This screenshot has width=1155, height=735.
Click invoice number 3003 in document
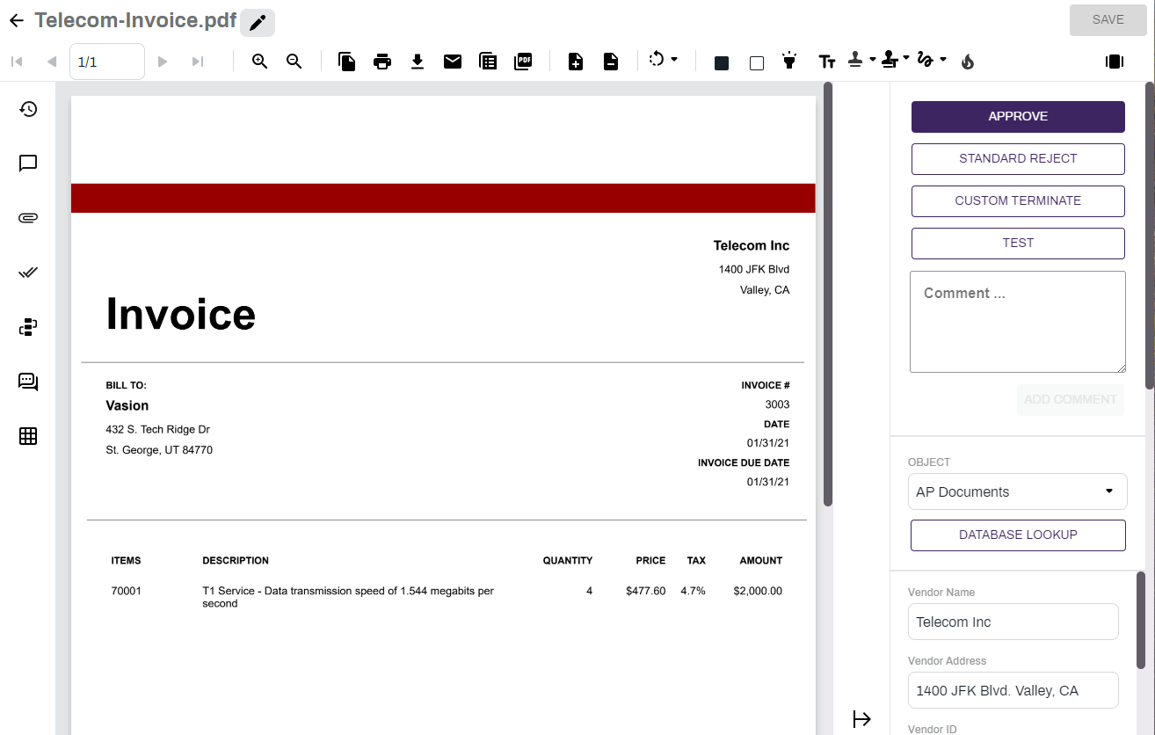coord(777,405)
